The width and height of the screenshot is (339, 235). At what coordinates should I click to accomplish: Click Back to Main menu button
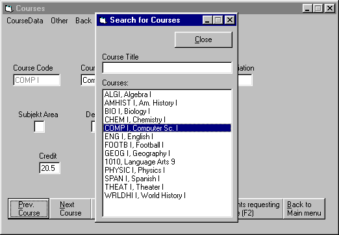(304, 208)
